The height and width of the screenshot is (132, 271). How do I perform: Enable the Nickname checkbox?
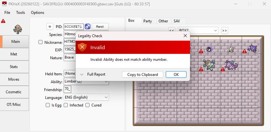(x=40, y=42)
